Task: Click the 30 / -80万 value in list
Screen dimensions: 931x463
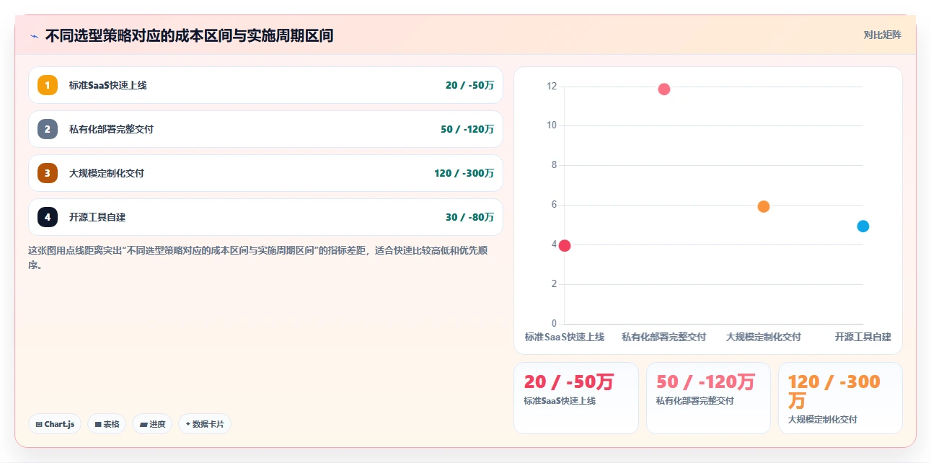Action: [x=469, y=217]
